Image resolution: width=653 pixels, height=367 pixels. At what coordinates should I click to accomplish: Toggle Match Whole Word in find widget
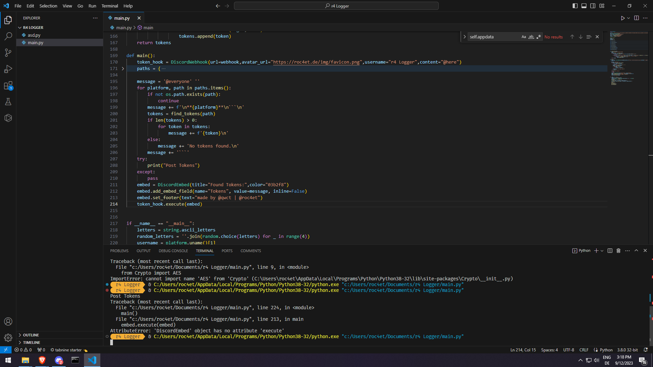(x=531, y=37)
